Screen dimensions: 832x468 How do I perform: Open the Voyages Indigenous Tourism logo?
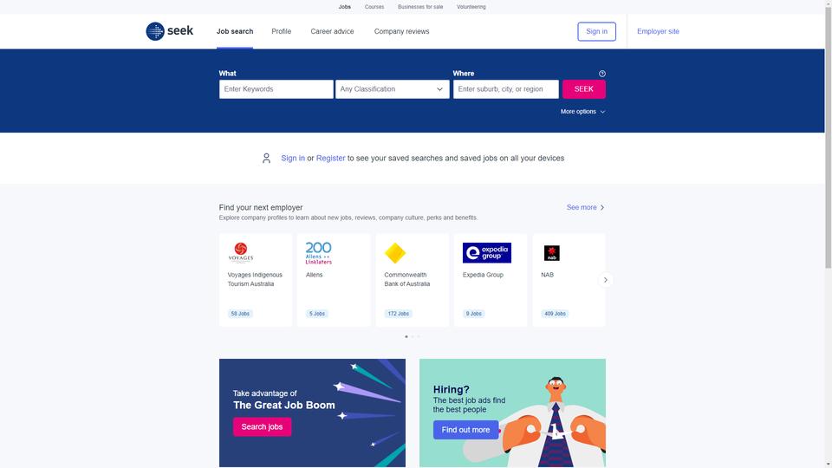click(241, 252)
